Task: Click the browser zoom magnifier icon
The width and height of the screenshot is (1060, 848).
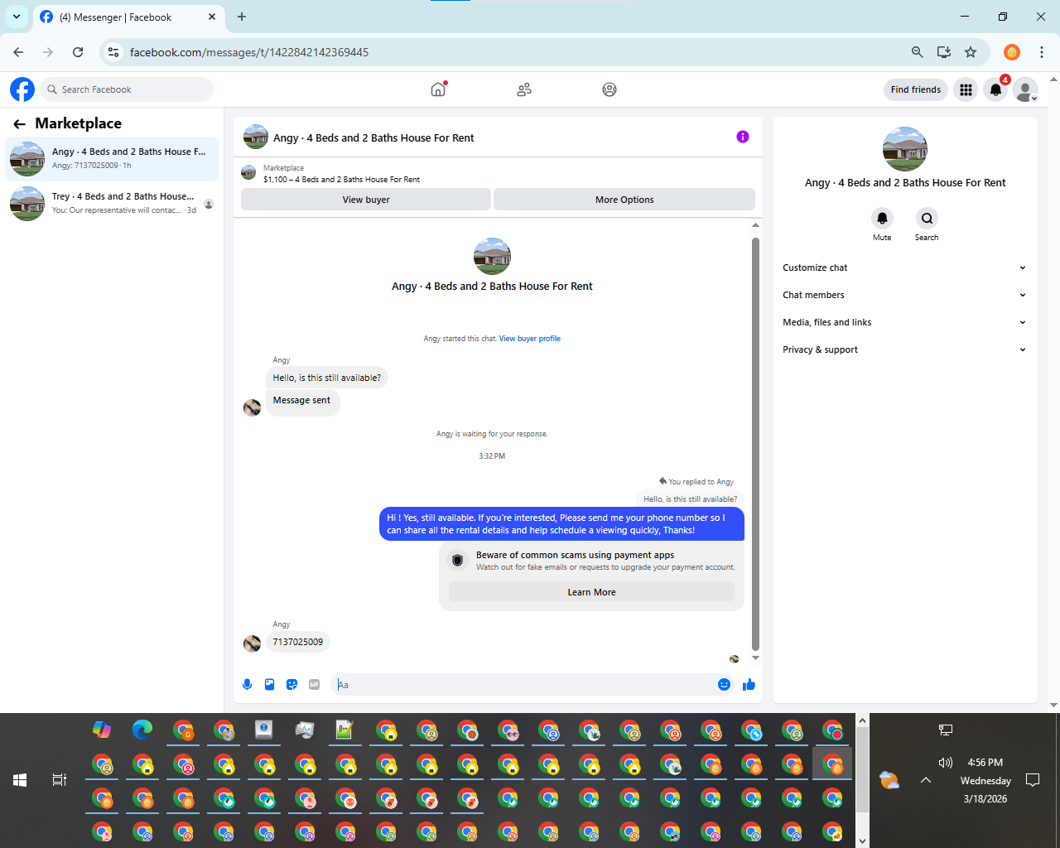Action: click(x=917, y=52)
